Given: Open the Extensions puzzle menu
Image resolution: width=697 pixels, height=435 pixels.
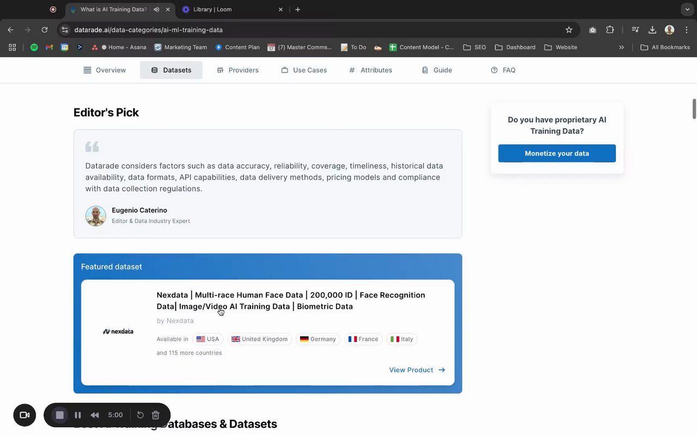Looking at the screenshot, I should coord(610,30).
